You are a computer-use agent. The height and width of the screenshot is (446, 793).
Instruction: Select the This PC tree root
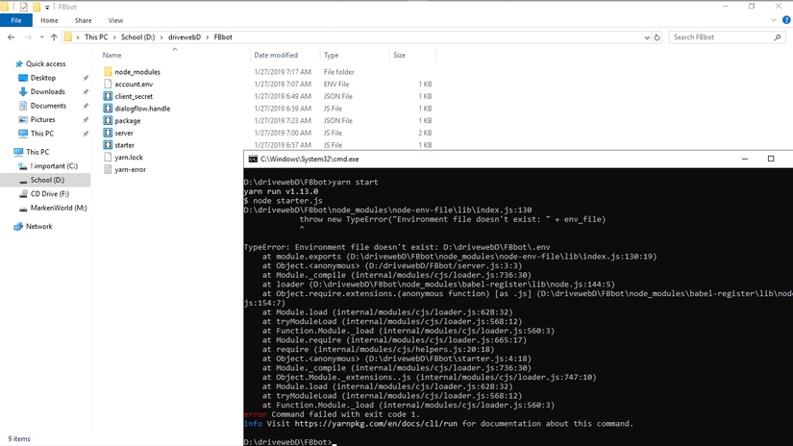click(x=37, y=152)
